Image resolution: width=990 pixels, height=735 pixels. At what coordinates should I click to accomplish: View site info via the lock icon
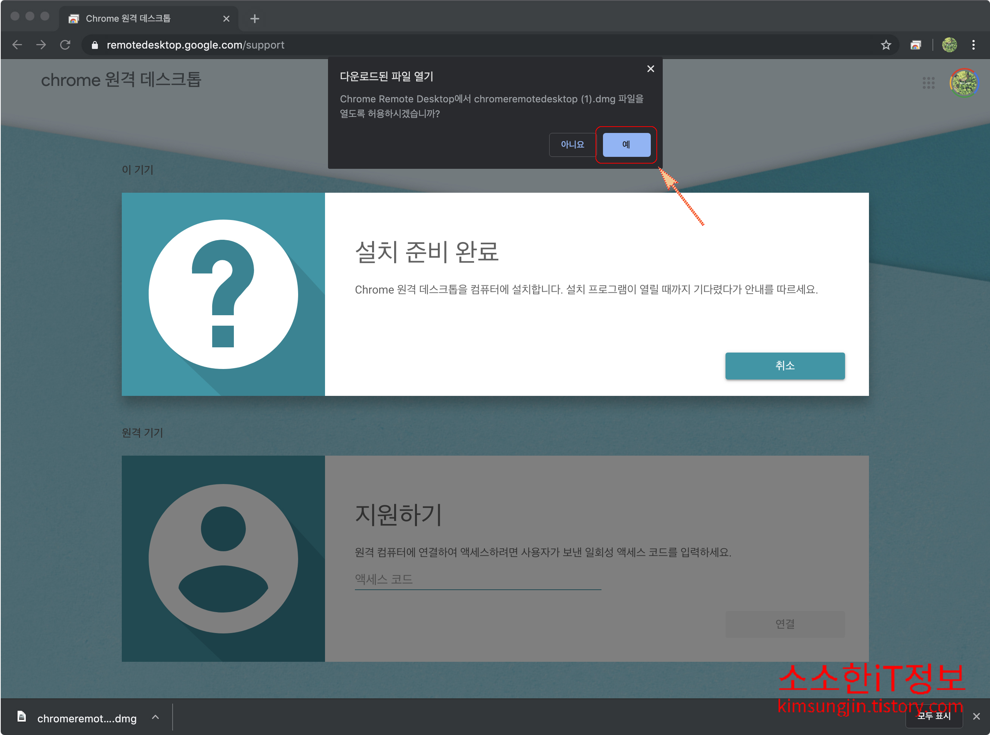[95, 45]
